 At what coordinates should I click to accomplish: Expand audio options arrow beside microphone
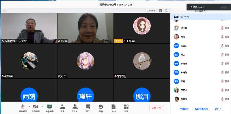(29, 106)
